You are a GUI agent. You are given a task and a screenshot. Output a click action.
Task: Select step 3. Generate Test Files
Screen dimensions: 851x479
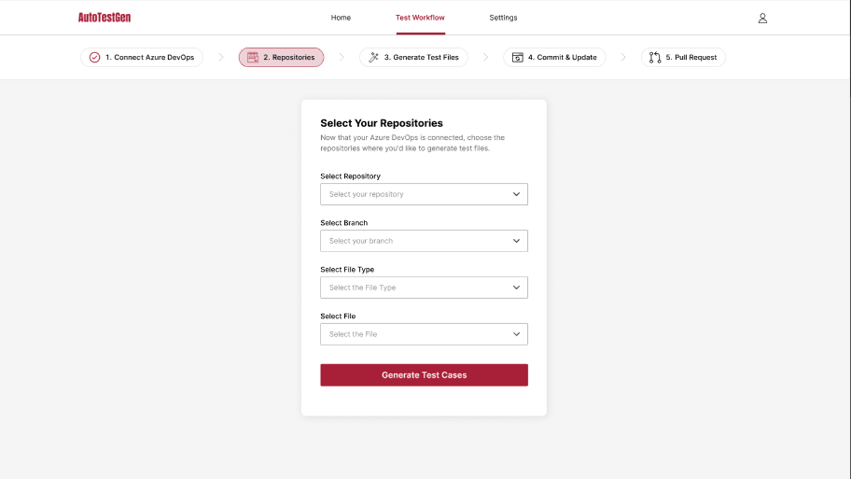point(414,57)
